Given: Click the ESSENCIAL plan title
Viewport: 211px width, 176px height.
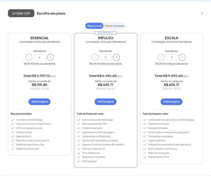Looking at the screenshot, I should pyautogui.click(x=40, y=38).
